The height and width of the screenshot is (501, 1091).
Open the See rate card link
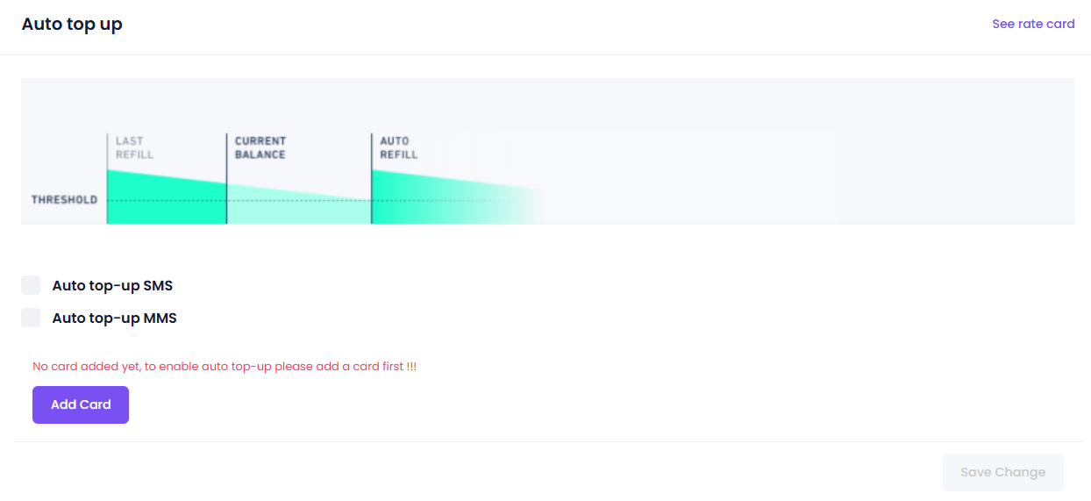coord(1033,24)
